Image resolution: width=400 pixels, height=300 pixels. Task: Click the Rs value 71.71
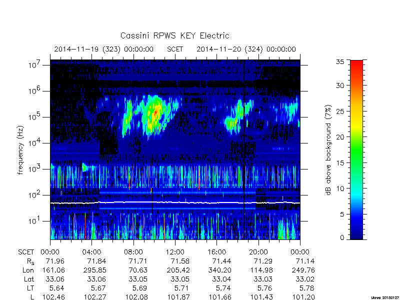138,261
